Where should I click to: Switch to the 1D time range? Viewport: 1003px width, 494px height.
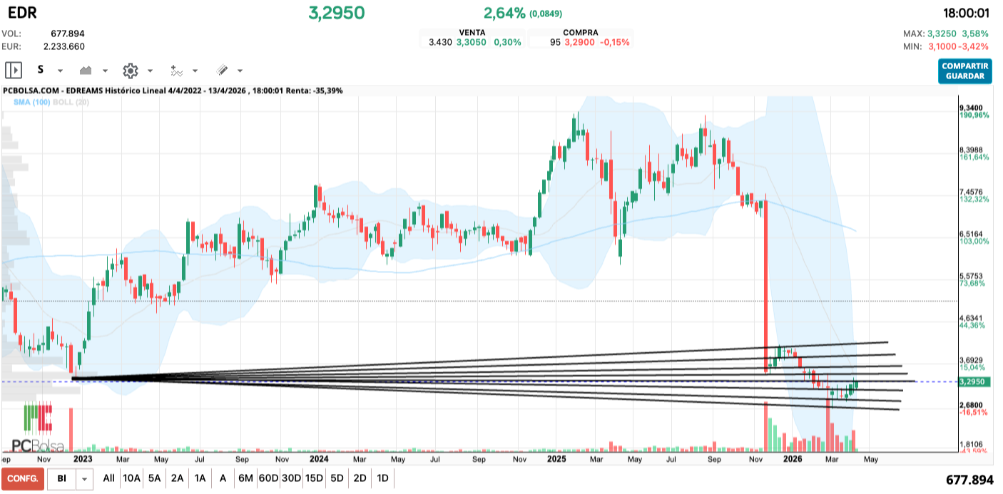click(382, 478)
